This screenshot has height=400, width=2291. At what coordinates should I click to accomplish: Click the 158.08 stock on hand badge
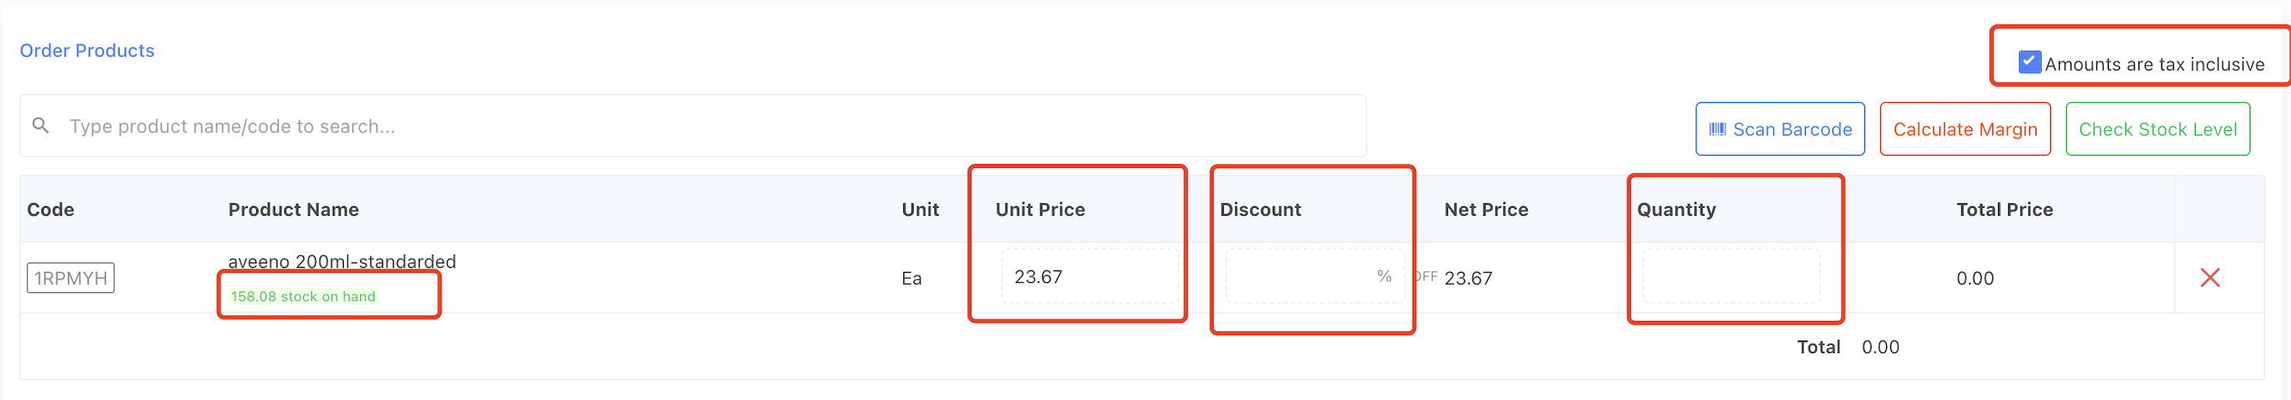coord(303,297)
